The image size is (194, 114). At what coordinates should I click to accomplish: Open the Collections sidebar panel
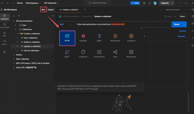(x=5, y=17)
